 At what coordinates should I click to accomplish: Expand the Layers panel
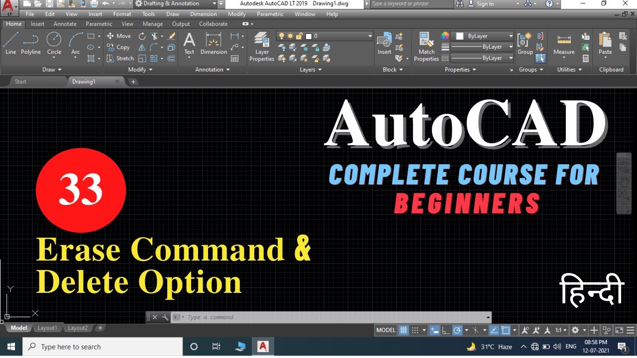(x=311, y=70)
